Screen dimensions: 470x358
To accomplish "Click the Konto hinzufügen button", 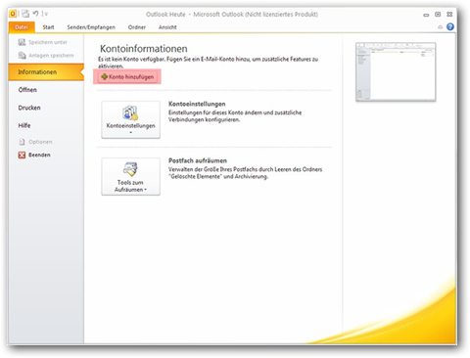I will pos(127,77).
